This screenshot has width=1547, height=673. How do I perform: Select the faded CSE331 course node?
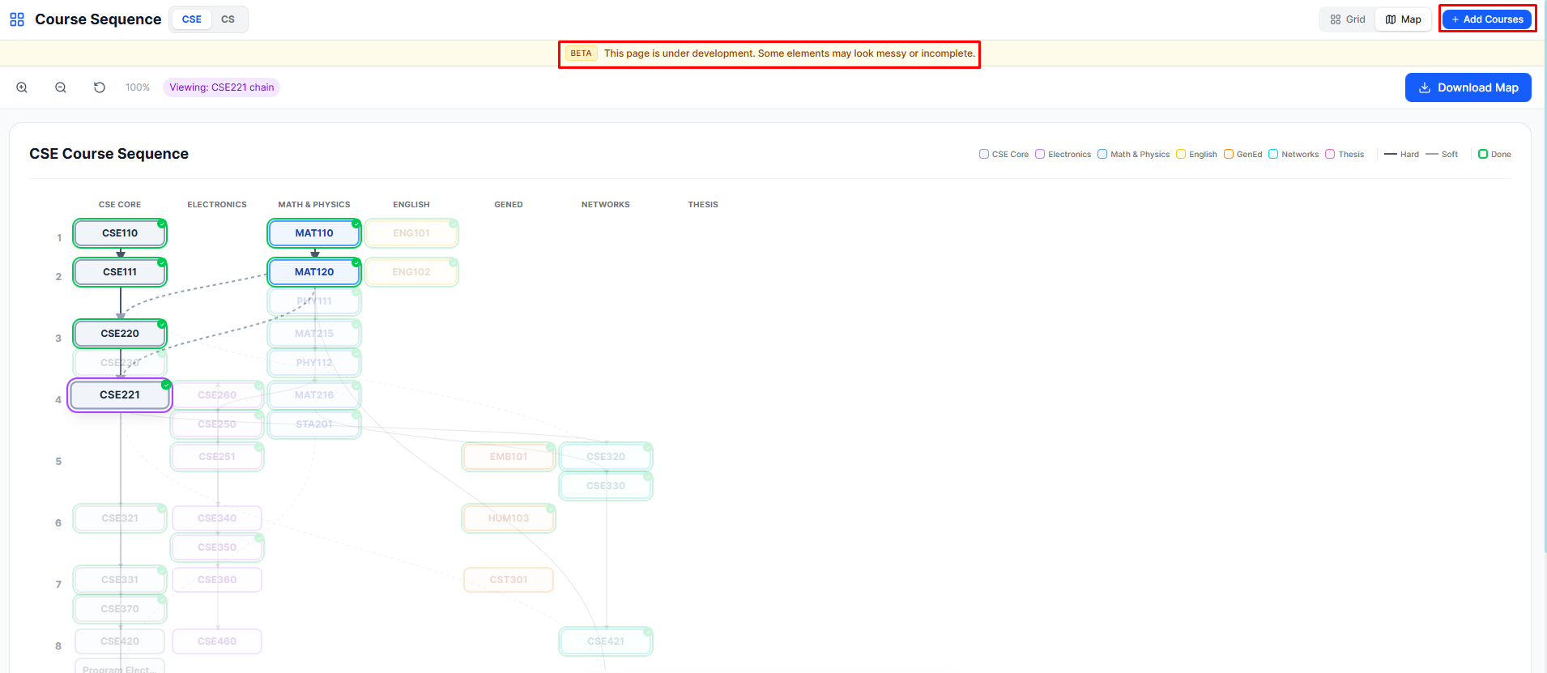point(120,580)
